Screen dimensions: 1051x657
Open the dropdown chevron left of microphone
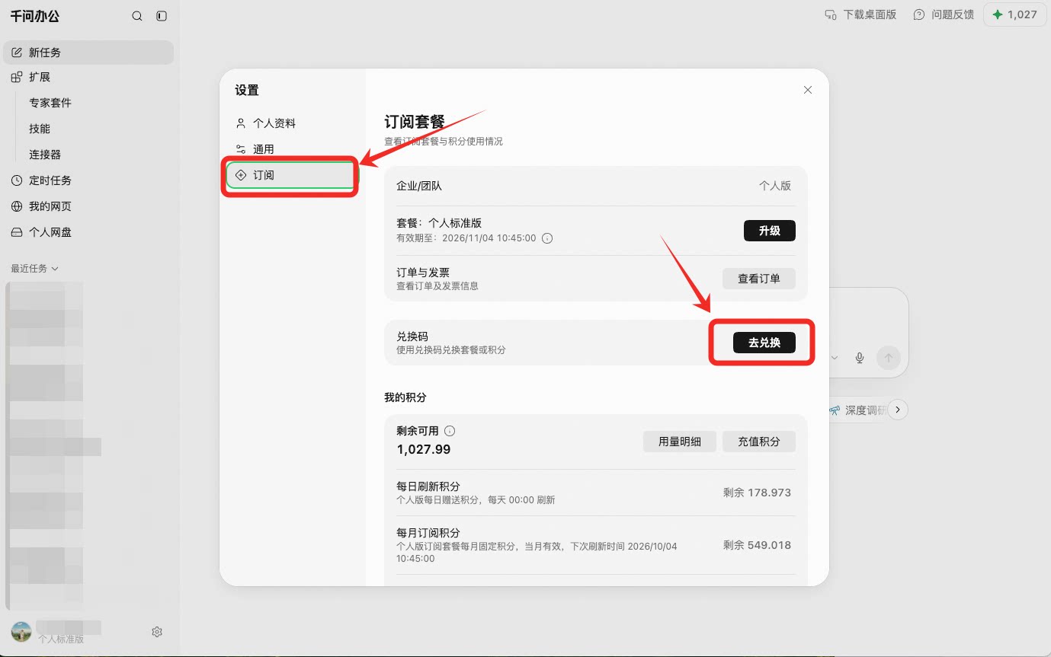point(835,358)
